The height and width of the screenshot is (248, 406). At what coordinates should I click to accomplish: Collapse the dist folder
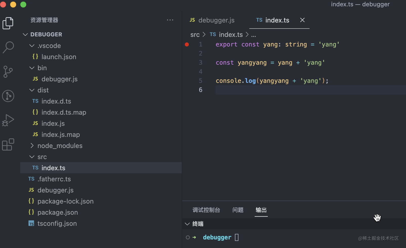[32, 90]
